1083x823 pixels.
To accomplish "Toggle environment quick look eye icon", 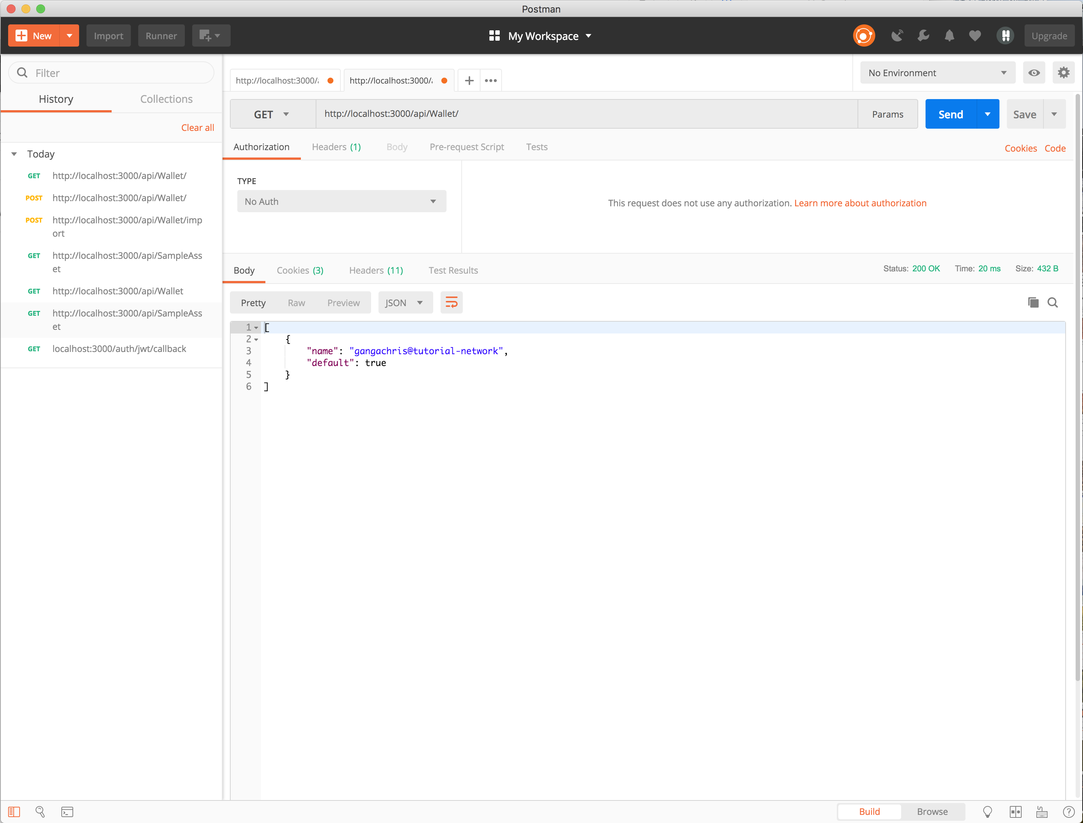I will point(1034,73).
